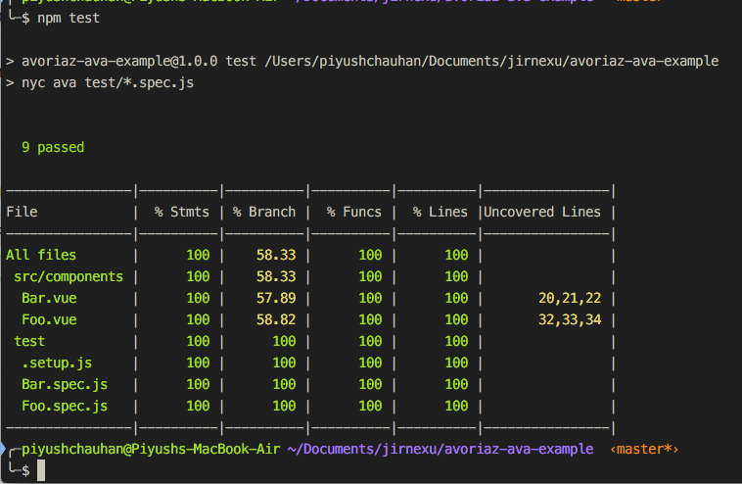Click the '% Stmts' column header
This screenshot has height=484, width=742.
pyautogui.click(x=182, y=212)
